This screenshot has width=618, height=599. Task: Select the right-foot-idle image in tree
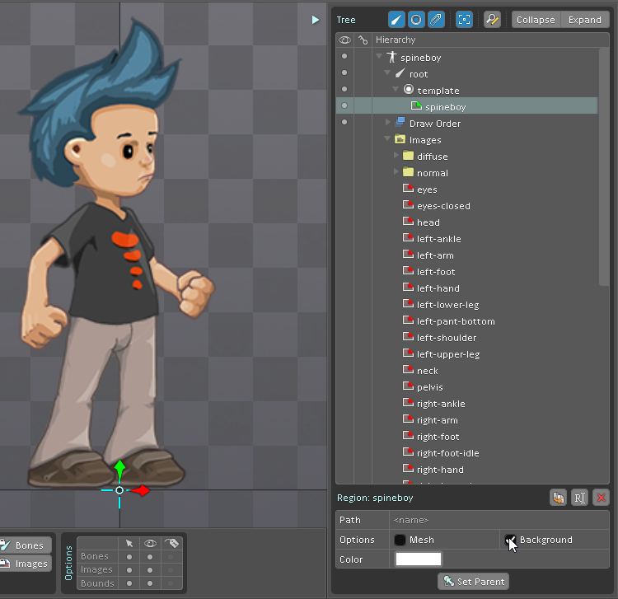point(447,453)
